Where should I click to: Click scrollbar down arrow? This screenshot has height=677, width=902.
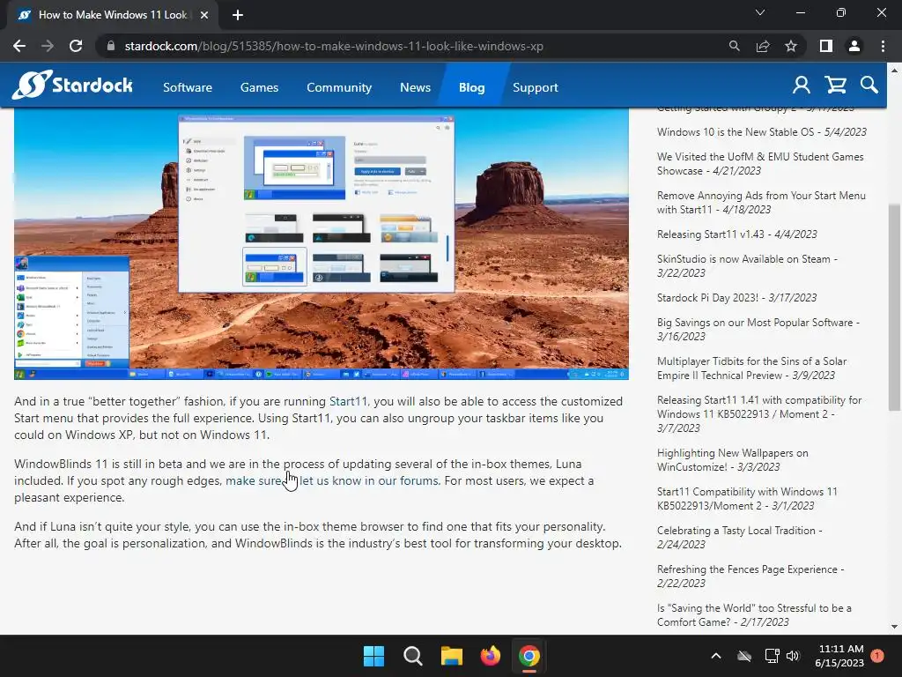(894, 627)
